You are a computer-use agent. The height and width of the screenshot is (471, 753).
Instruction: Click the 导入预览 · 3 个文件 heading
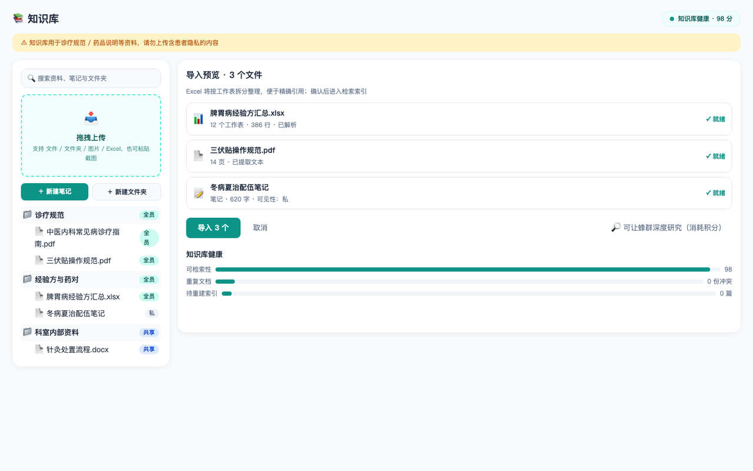tap(224, 75)
